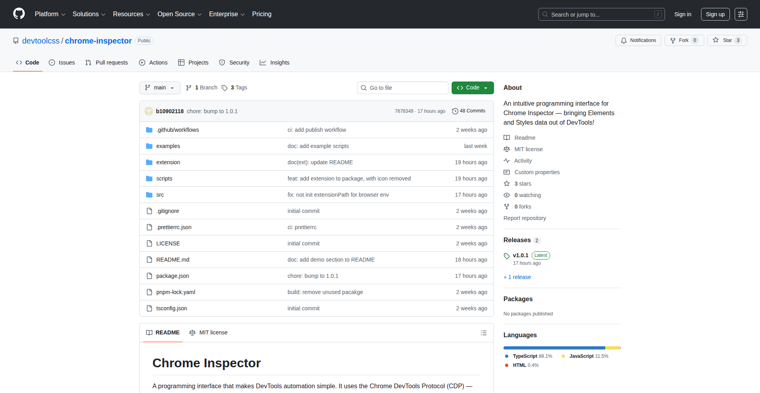Image resolution: width=760 pixels, height=393 pixels.
Task: Open the package.json file
Action: tap(173, 276)
